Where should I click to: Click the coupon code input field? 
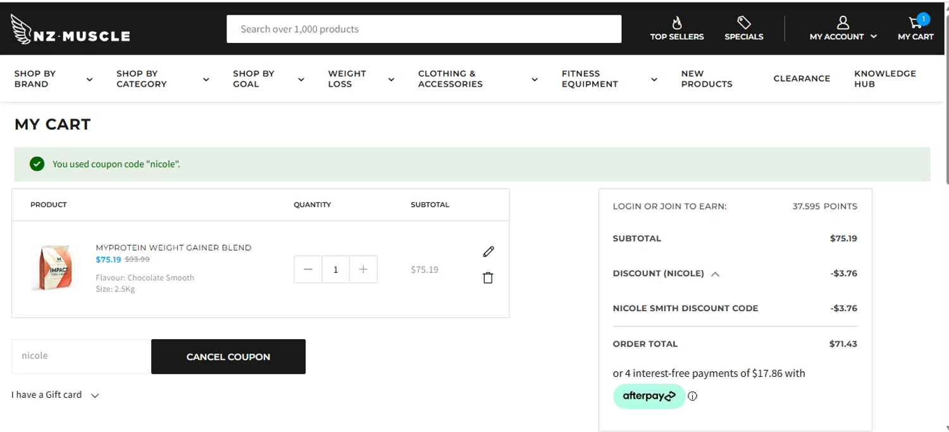82,356
